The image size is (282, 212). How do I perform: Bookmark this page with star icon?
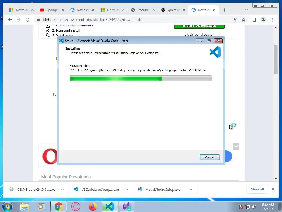(x=243, y=20)
